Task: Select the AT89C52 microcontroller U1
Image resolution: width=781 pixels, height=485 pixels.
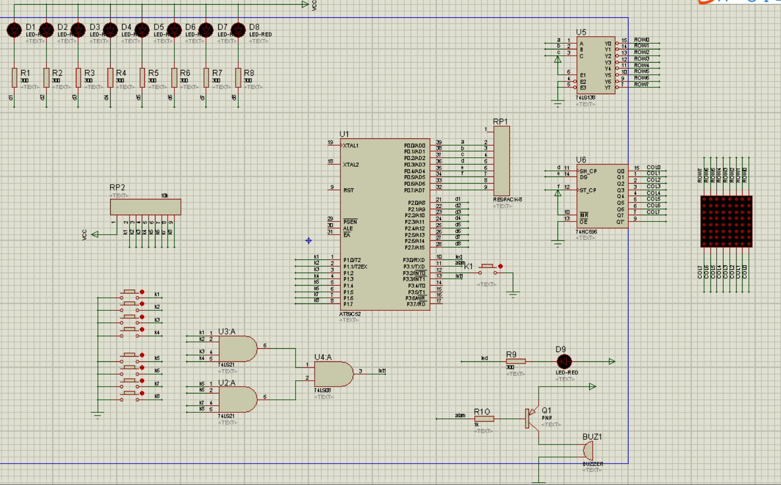Action: [x=385, y=225]
